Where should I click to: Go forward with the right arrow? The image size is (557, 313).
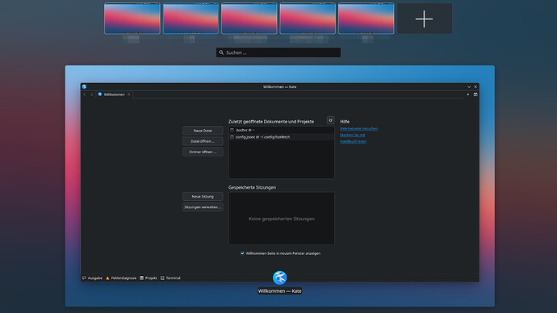pyautogui.click(x=92, y=94)
